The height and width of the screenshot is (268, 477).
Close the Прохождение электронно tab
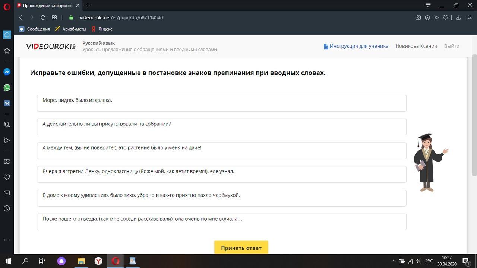click(x=78, y=5)
